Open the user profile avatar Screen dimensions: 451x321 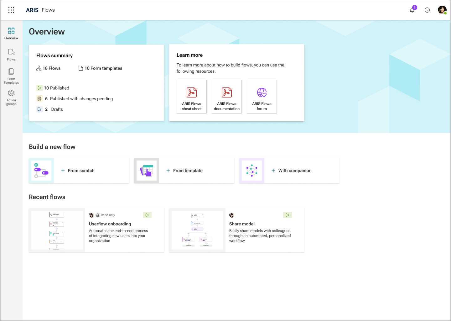[442, 10]
